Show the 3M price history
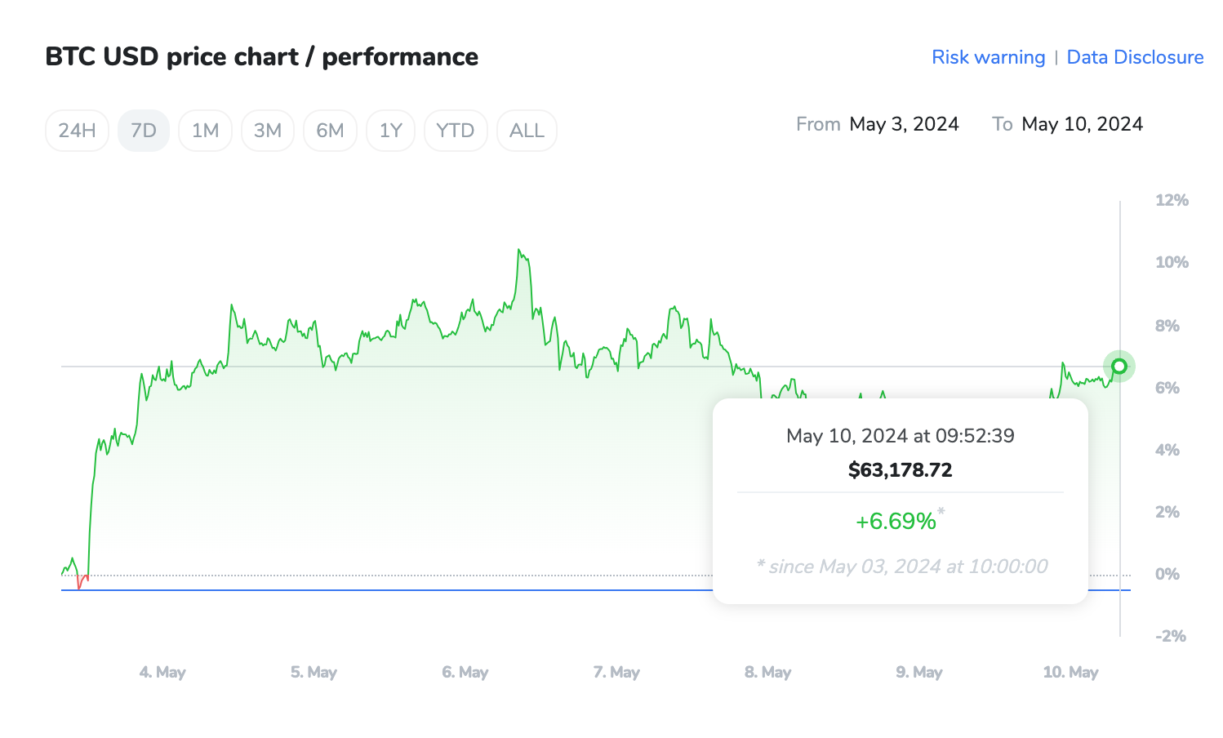 pos(267,131)
